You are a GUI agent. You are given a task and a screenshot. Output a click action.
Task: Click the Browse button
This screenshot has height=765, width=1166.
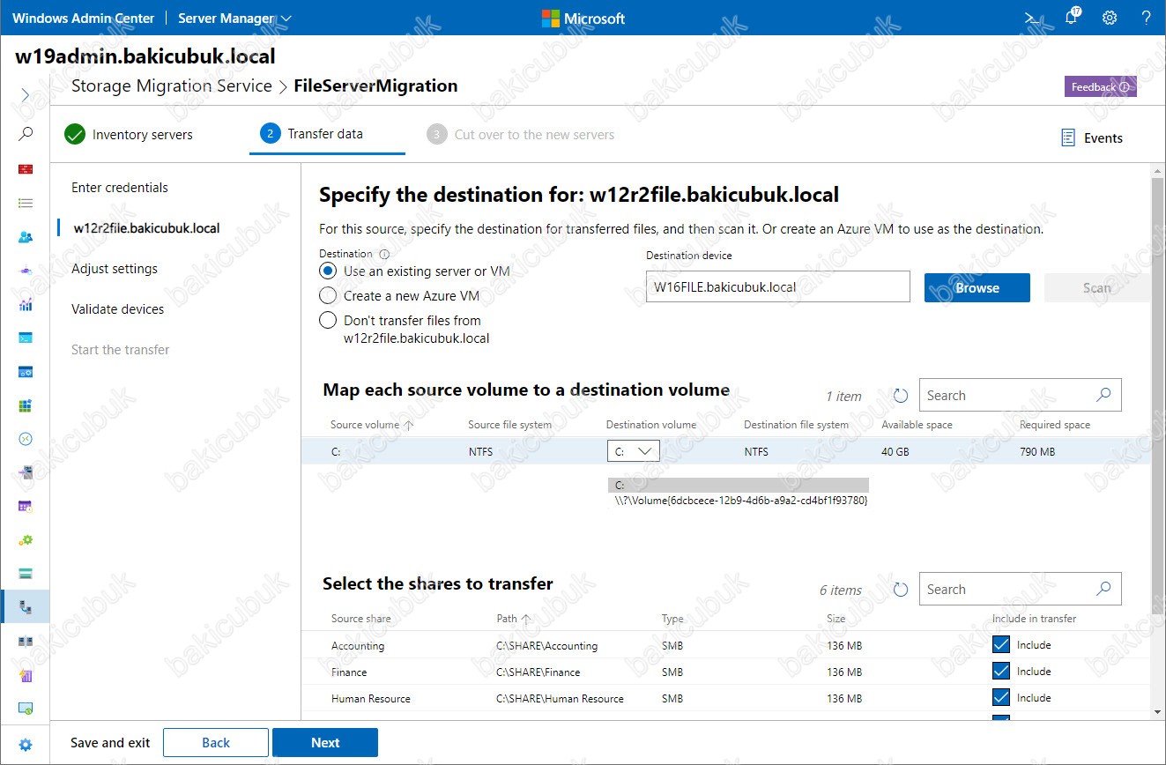(977, 287)
